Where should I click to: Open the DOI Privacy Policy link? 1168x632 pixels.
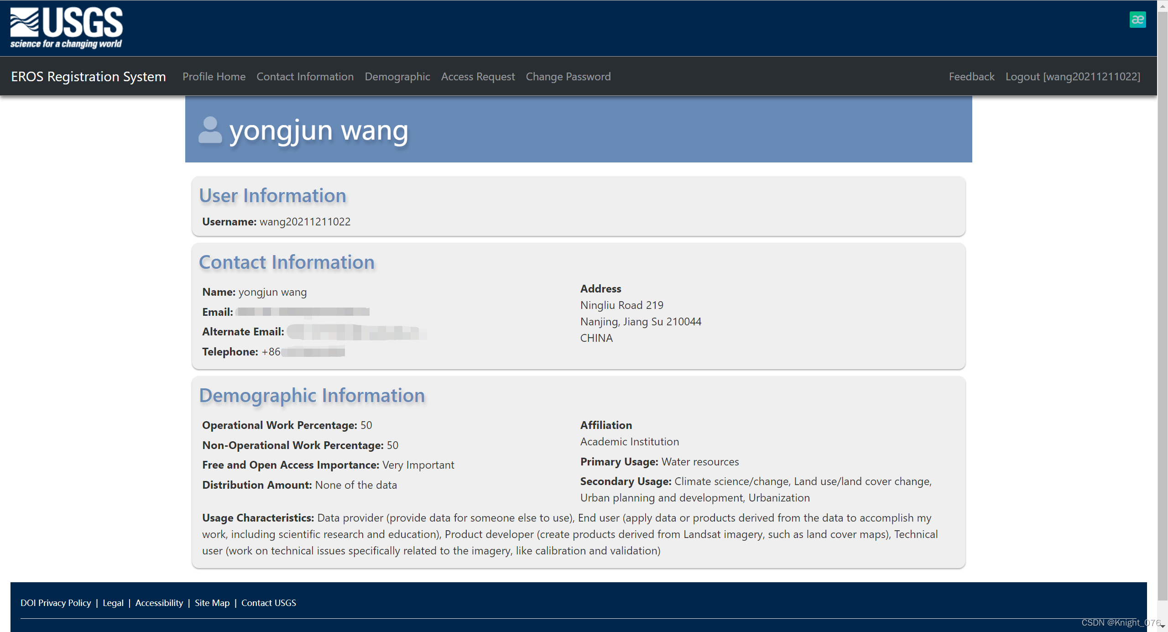pos(56,603)
